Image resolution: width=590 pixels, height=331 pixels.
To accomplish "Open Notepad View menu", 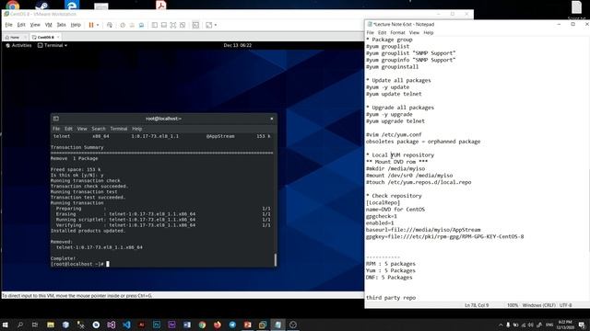I will pos(414,33).
